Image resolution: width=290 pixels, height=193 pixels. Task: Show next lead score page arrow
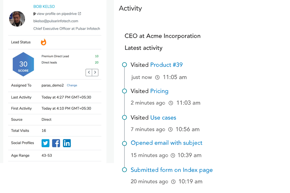[x=95, y=72]
